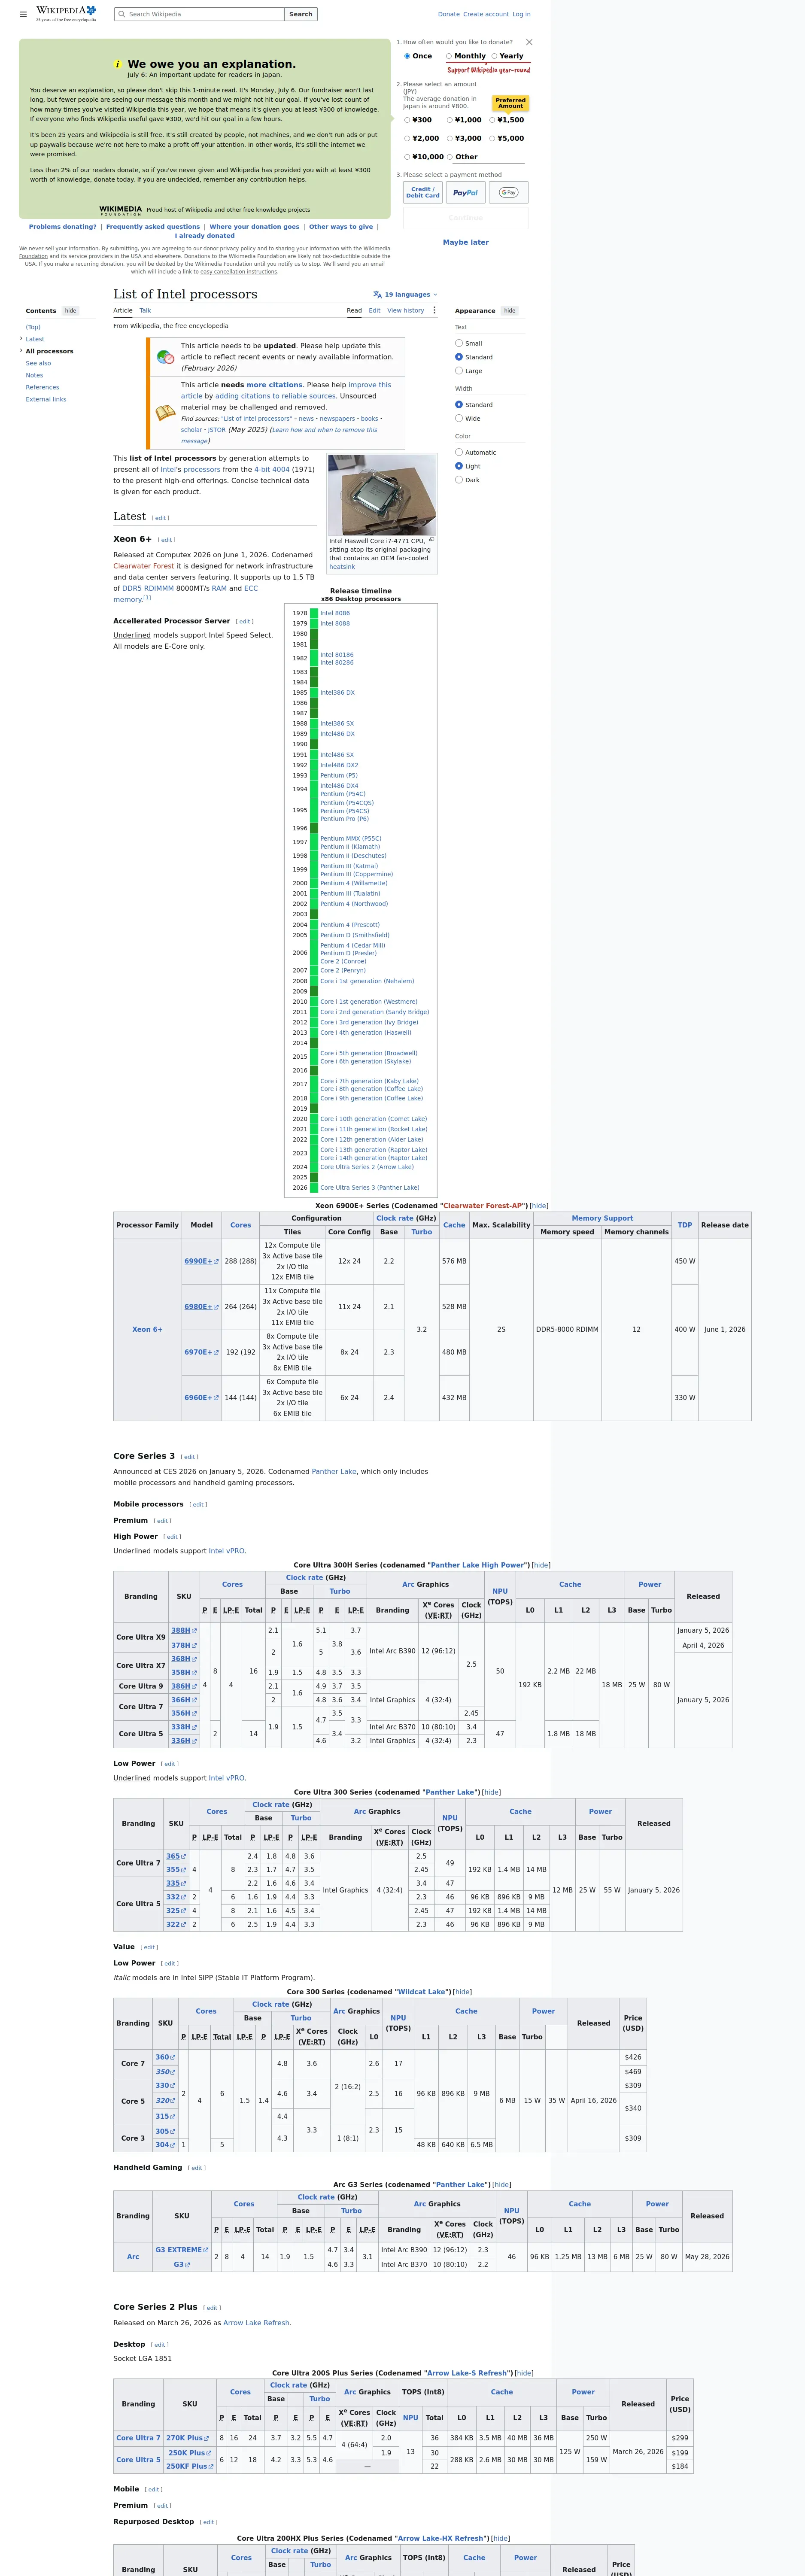Switch page width to Wide

click(459, 418)
